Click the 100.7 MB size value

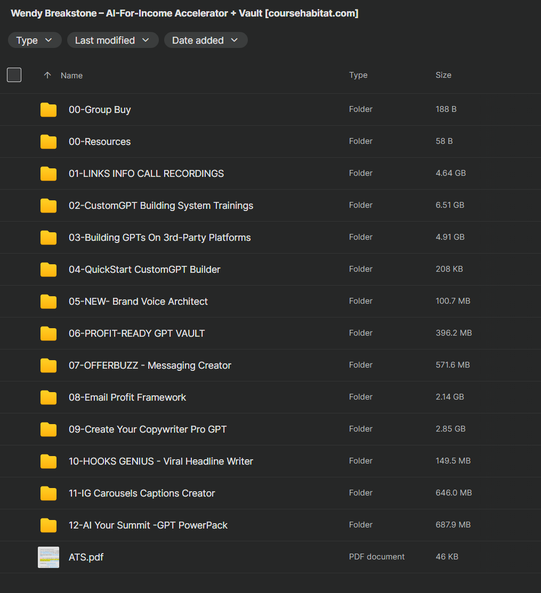(453, 300)
